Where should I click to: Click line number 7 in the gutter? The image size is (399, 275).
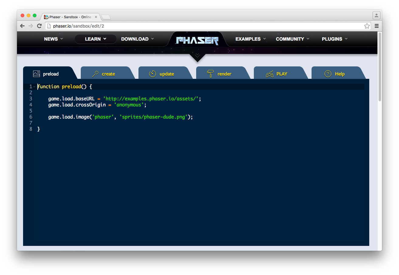click(x=31, y=123)
